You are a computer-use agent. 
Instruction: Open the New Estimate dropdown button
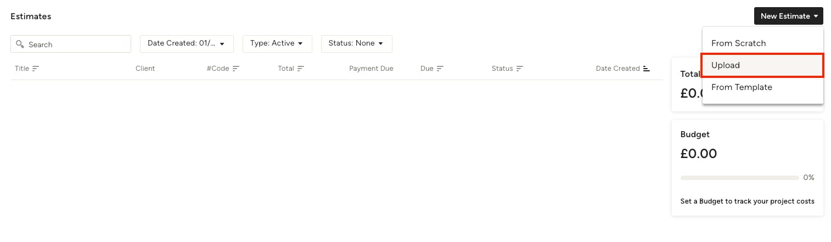(x=788, y=16)
